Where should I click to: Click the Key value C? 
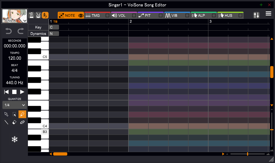[x=54, y=27]
